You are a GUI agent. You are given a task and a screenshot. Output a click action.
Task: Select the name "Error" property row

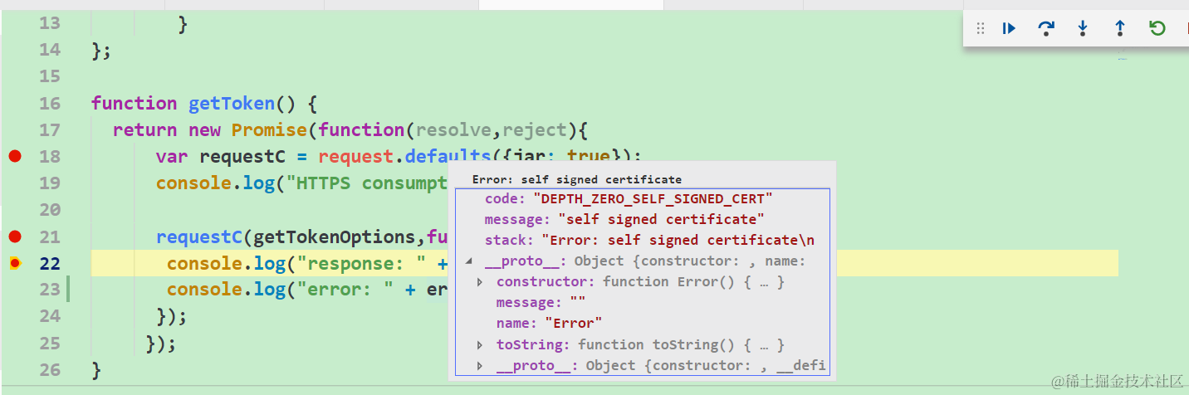[642, 324]
